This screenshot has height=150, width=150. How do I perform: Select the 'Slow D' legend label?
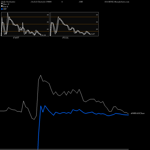6,4
